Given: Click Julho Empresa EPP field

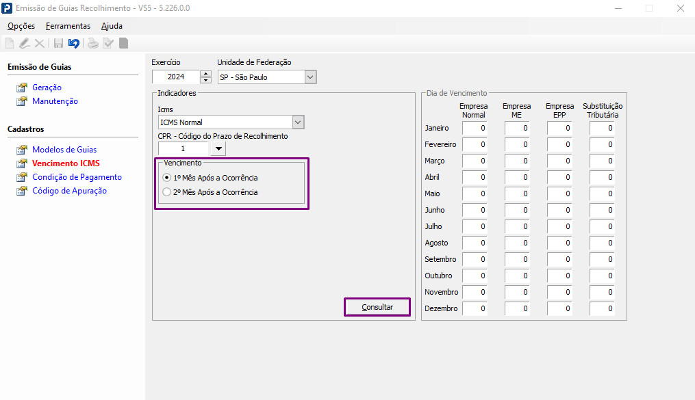Looking at the screenshot, I should point(560,226).
